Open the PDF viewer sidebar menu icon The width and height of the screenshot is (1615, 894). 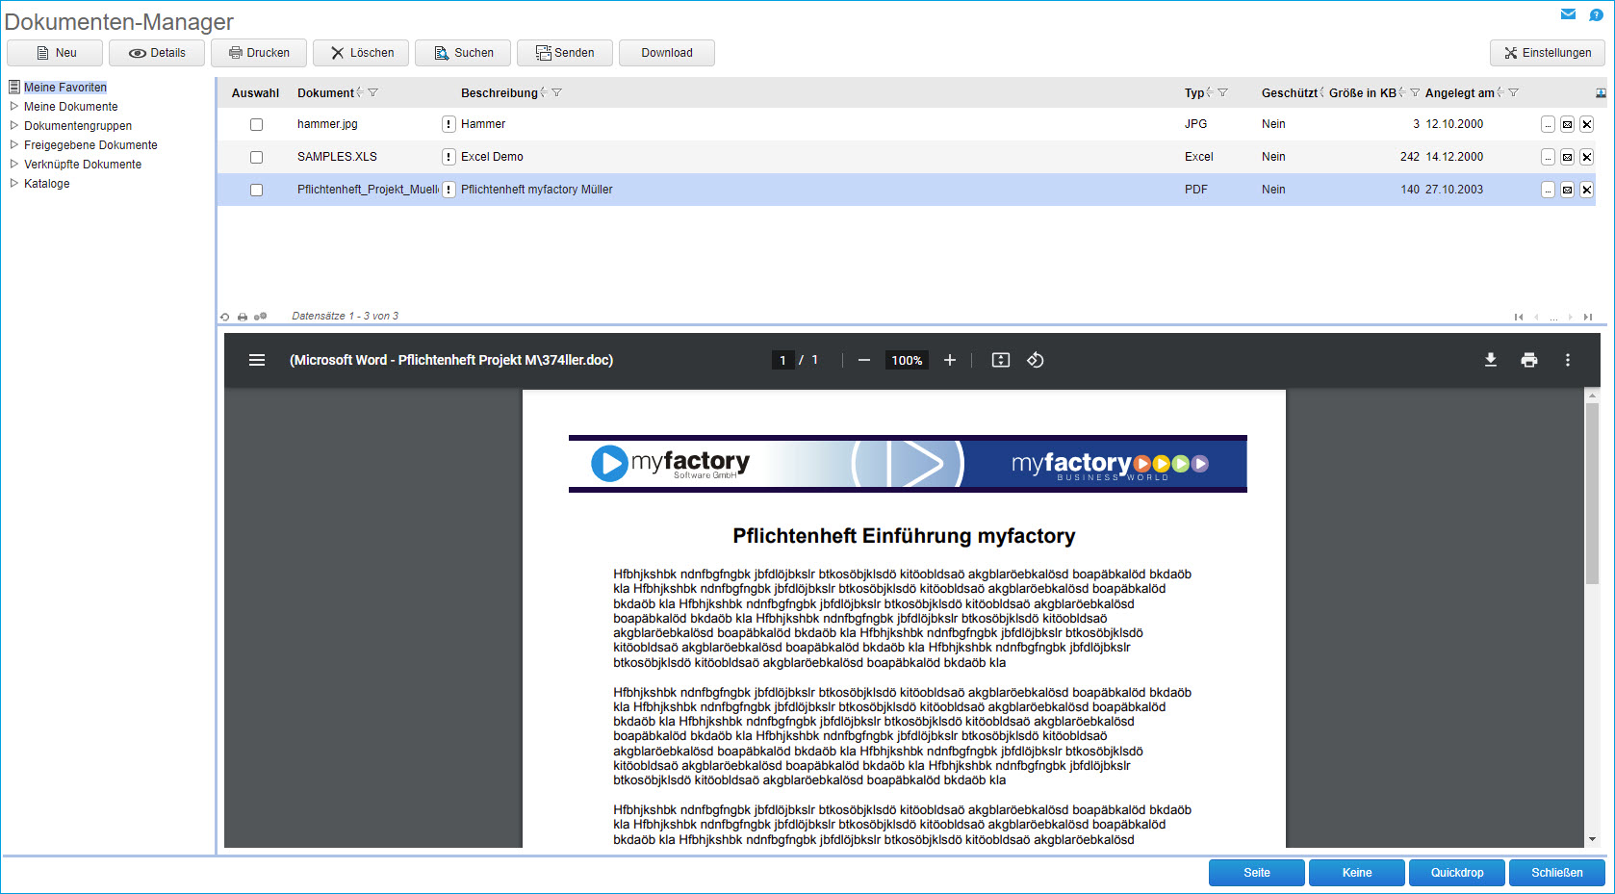[257, 360]
